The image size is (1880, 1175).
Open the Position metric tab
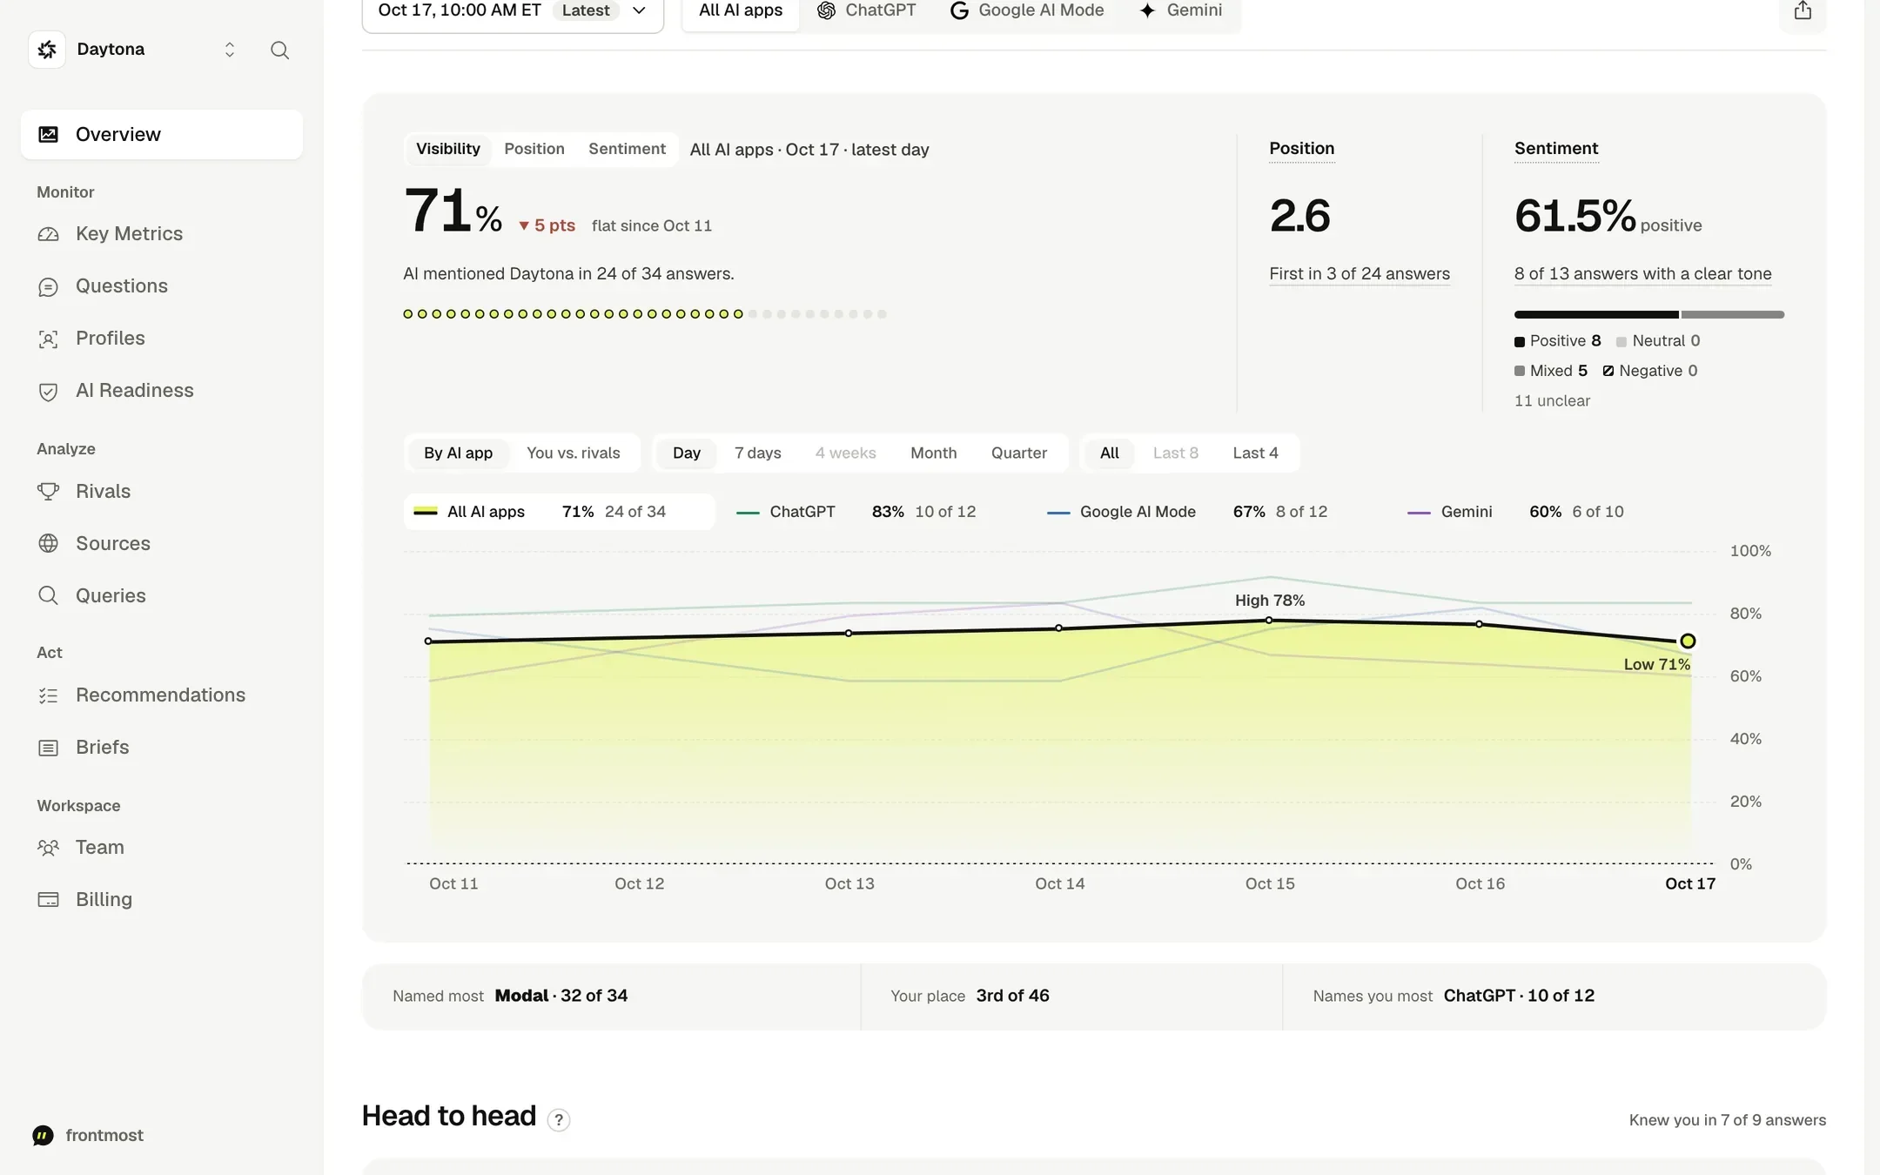(534, 149)
